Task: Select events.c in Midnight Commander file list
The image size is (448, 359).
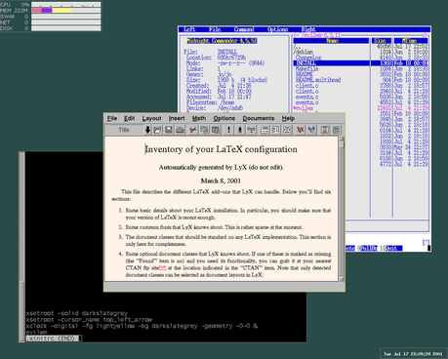Action: 306,97
